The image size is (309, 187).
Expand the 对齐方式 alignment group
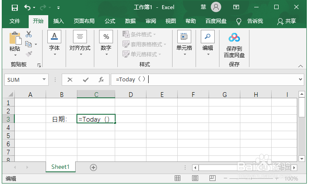point(80,43)
